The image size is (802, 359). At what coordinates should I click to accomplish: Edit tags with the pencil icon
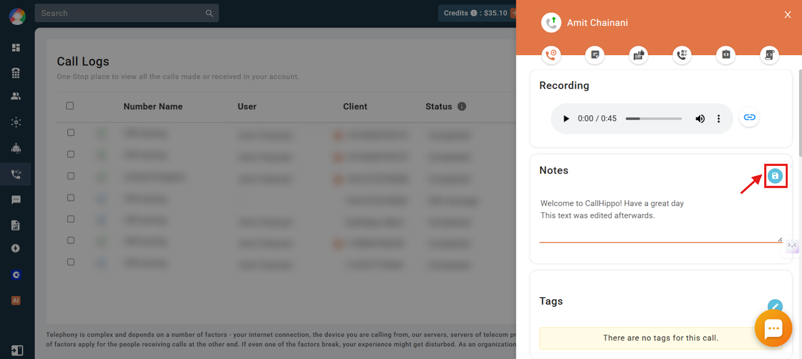775,306
